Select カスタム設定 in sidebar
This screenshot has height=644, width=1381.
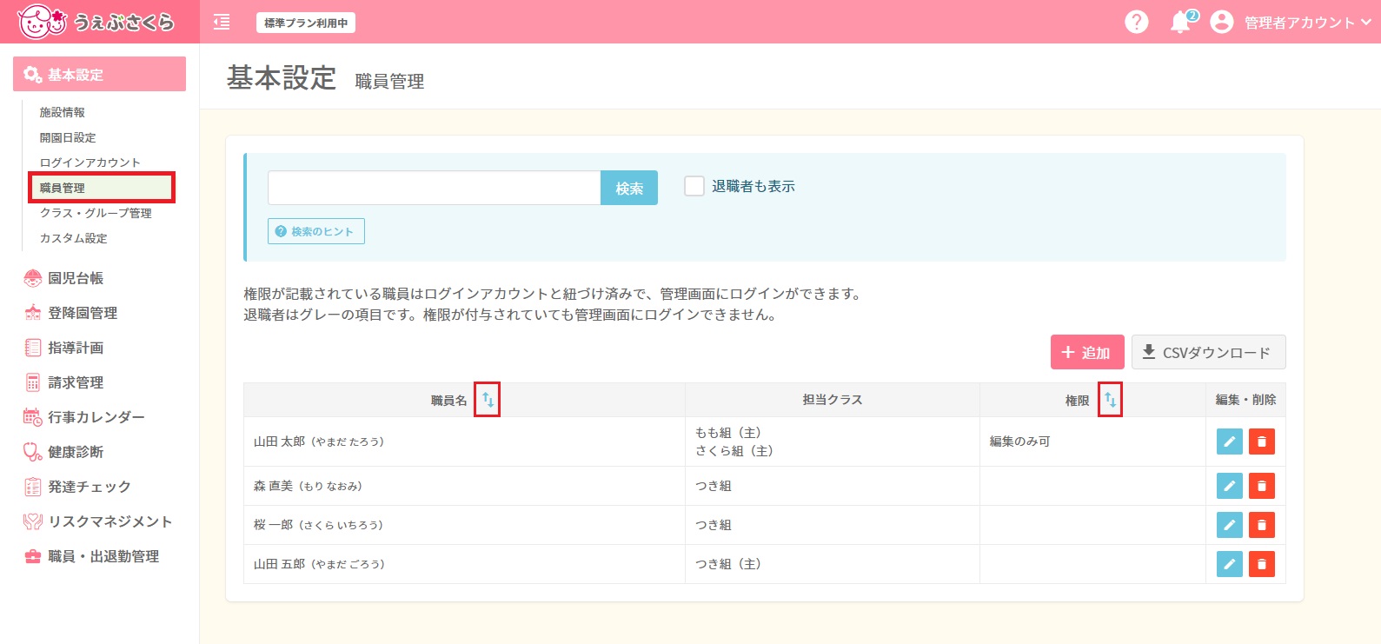click(x=74, y=238)
